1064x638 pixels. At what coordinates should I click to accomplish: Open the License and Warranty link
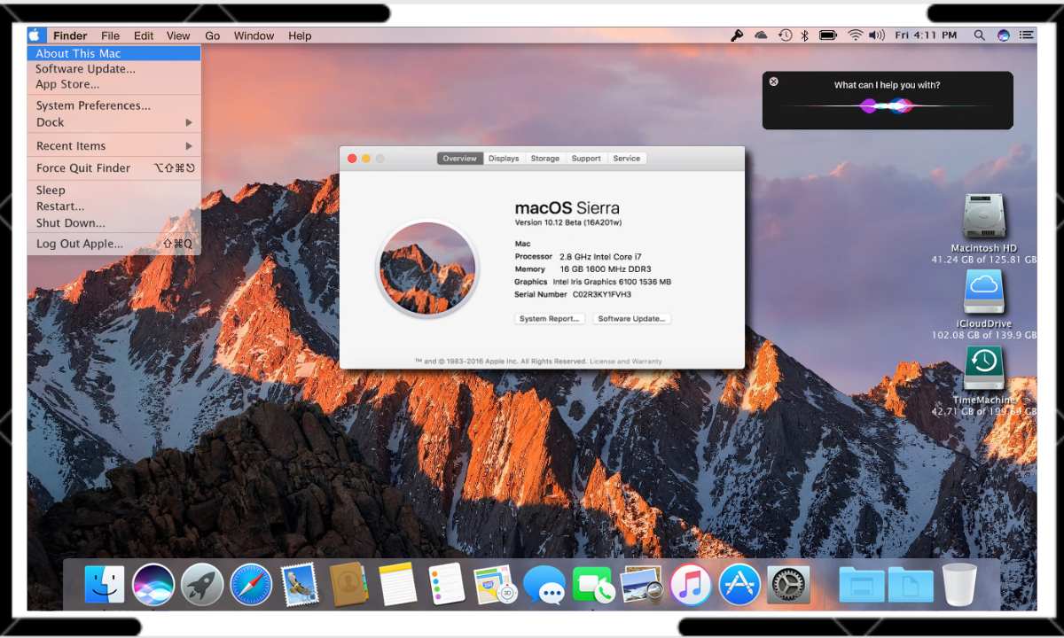point(626,362)
